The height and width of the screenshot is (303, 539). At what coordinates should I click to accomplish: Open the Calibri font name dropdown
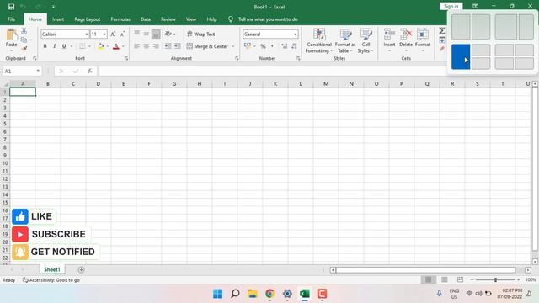coord(86,34)
